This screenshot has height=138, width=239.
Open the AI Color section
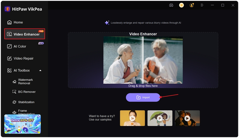click(20, 46)
